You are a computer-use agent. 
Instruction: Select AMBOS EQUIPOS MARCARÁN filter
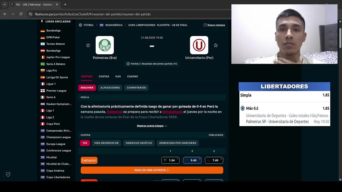click(x=178, y=143)
